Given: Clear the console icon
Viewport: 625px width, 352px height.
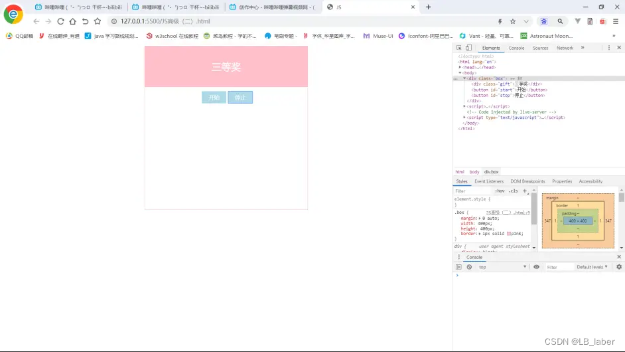Looking at the screenshot, I should [x=469, y=268].
